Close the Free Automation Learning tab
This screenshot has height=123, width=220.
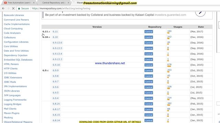(34, 3)
